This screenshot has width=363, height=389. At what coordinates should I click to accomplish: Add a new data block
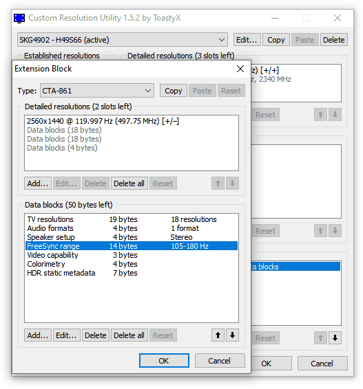[x=38, y=335]
